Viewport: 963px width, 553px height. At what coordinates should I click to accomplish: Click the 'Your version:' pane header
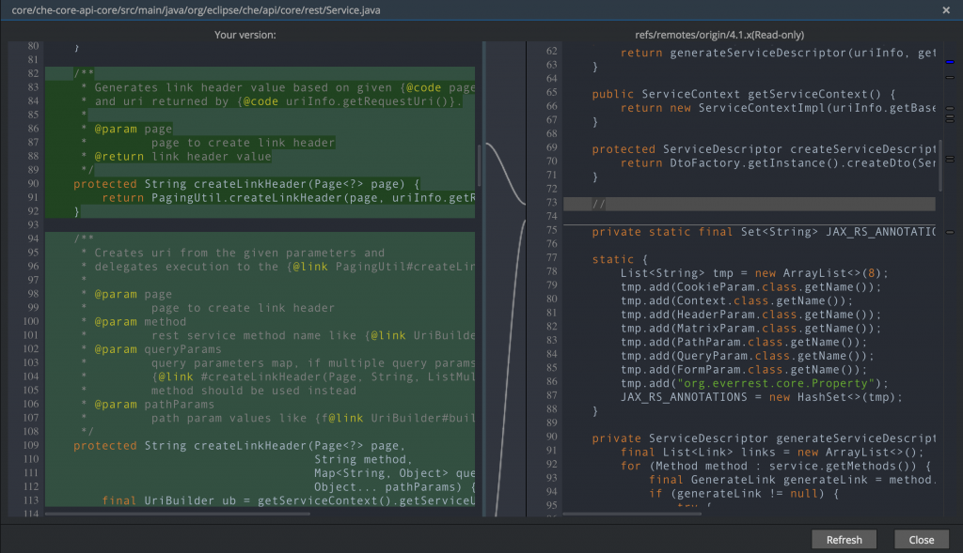tap(245, 35)
